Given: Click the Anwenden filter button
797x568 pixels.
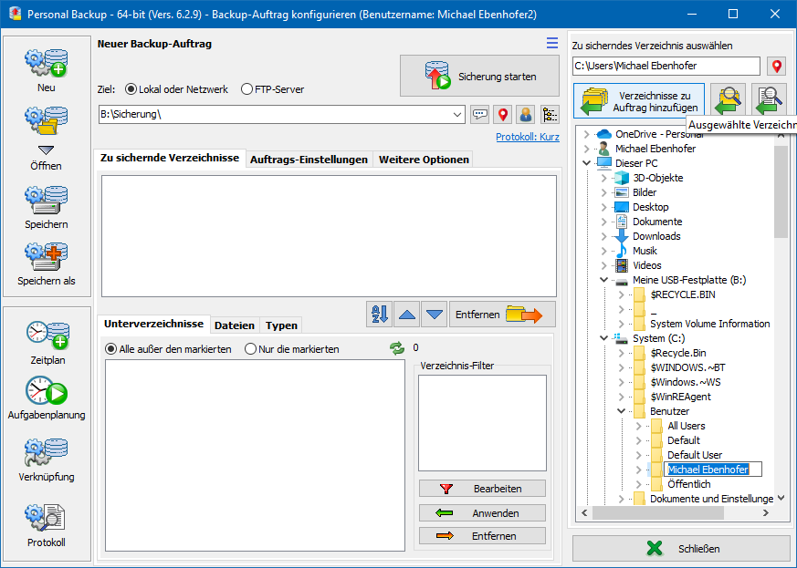Looking at the screenshot, I should tap(482, 513).
